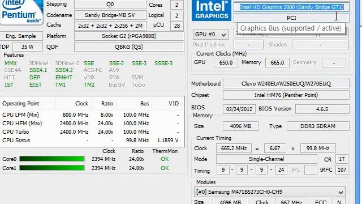
Task: Click the Single-Channel mode field
Action: point(266,159)
